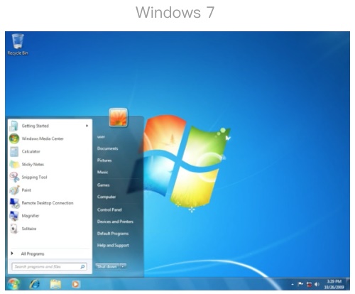The width and height of the screenshot is (355, 294).
Task: Open Music from Start menu
Action: [102, 172]
